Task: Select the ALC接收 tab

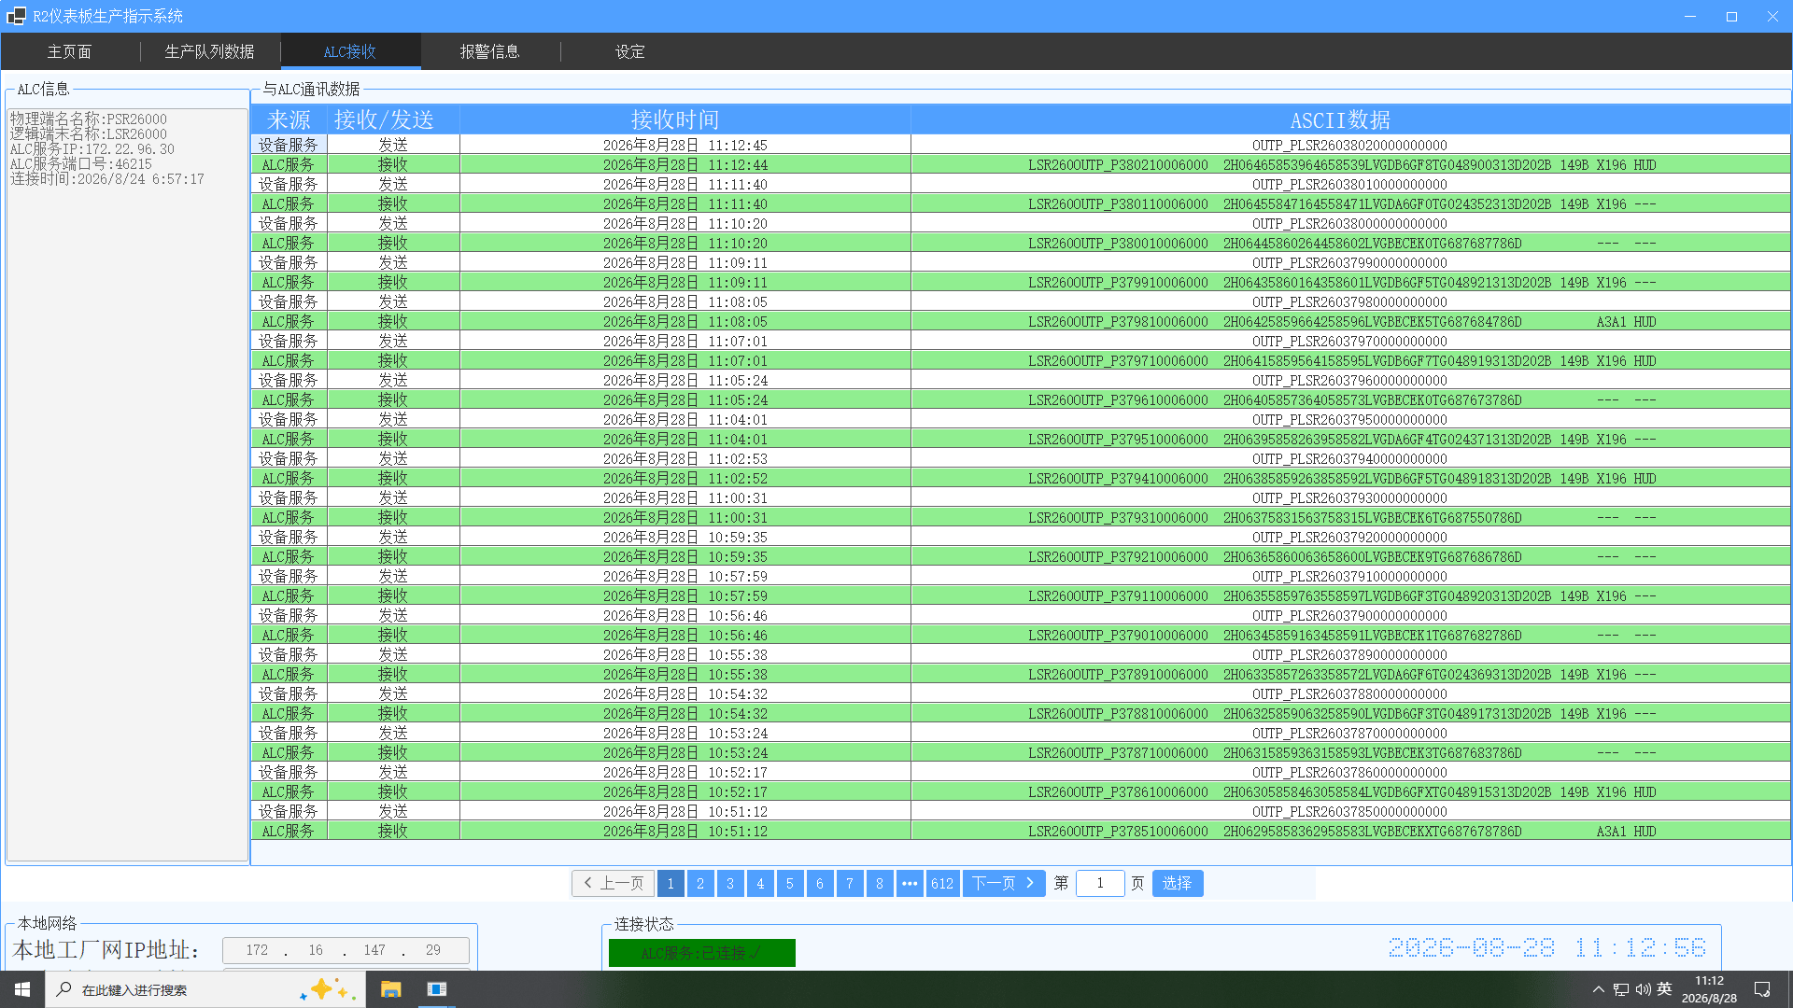Action: click(x=350, y=51)
